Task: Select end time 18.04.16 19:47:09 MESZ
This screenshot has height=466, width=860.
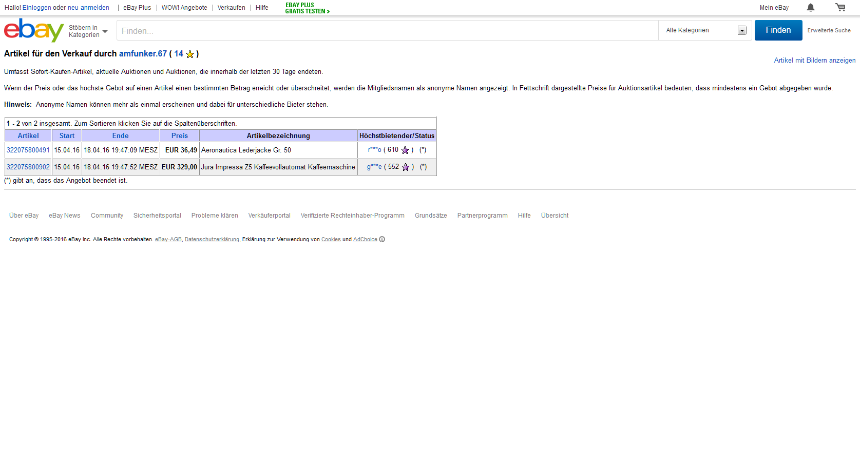Action: pos(121,150)
